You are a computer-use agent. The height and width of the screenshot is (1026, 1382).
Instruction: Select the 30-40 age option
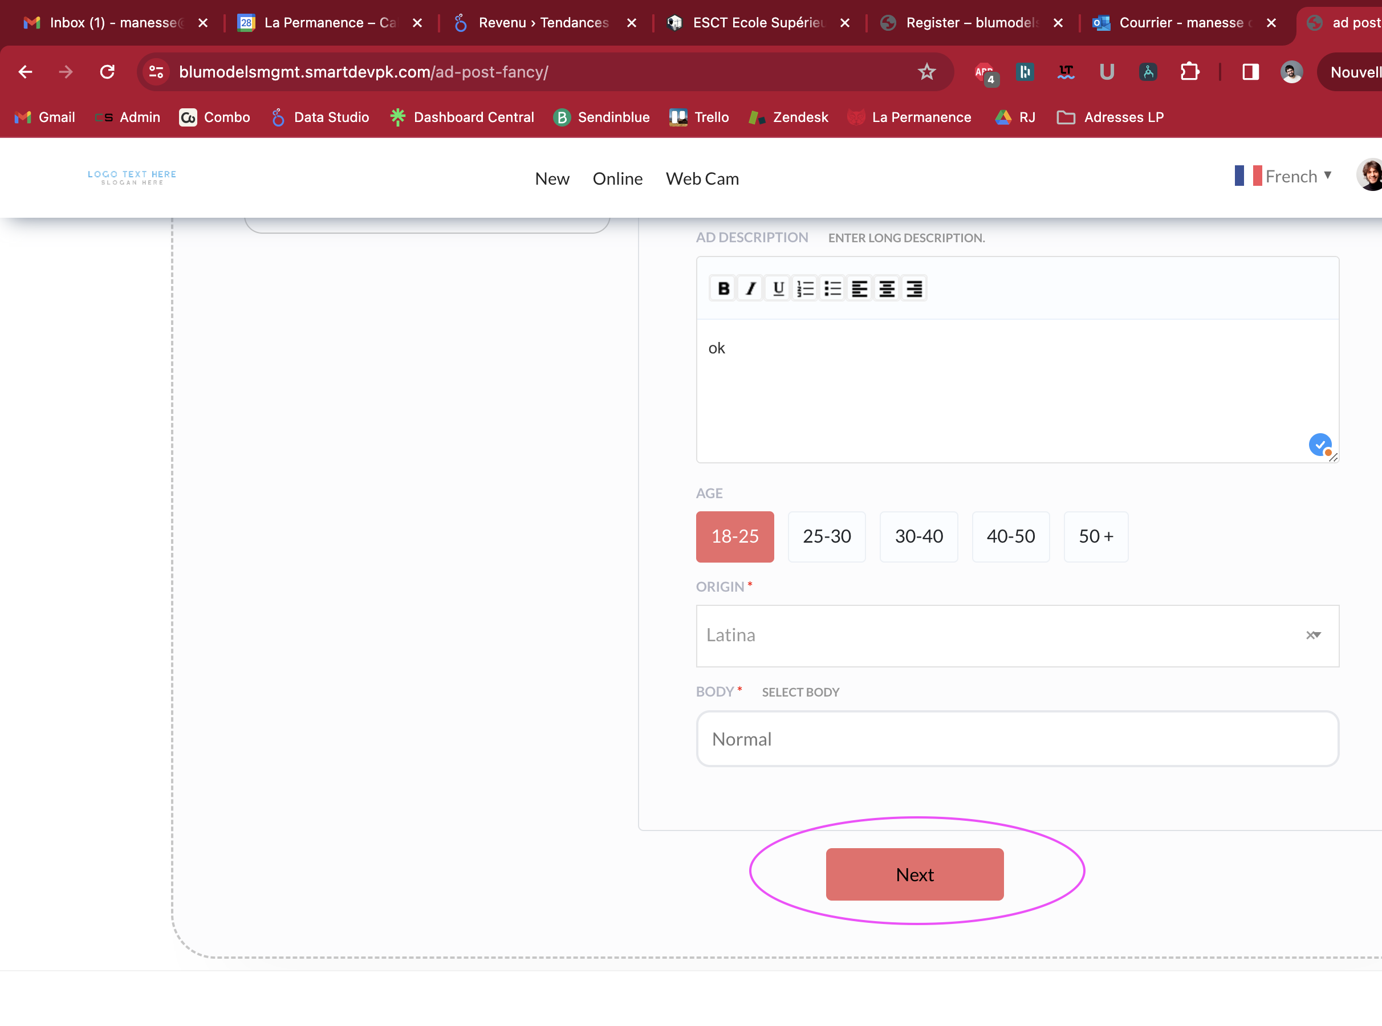coord(918,536)
